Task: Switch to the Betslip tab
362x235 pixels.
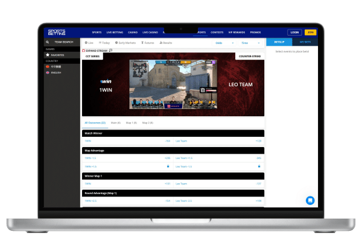Action: pyautogui.click(x=279, y=42)
